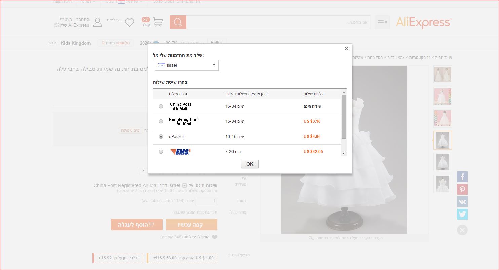Image resolution: width=499 pixels, height=270 pixels.
Task: Click the shipping list scroll-down arrow
Action: pyautogui.click(x=344, y=153)
